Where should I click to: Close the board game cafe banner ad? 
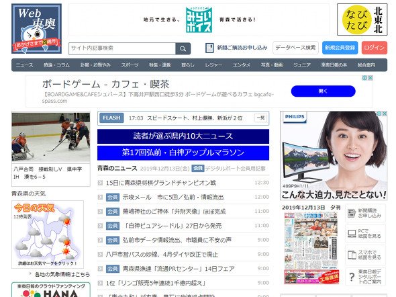click(370, 78)
